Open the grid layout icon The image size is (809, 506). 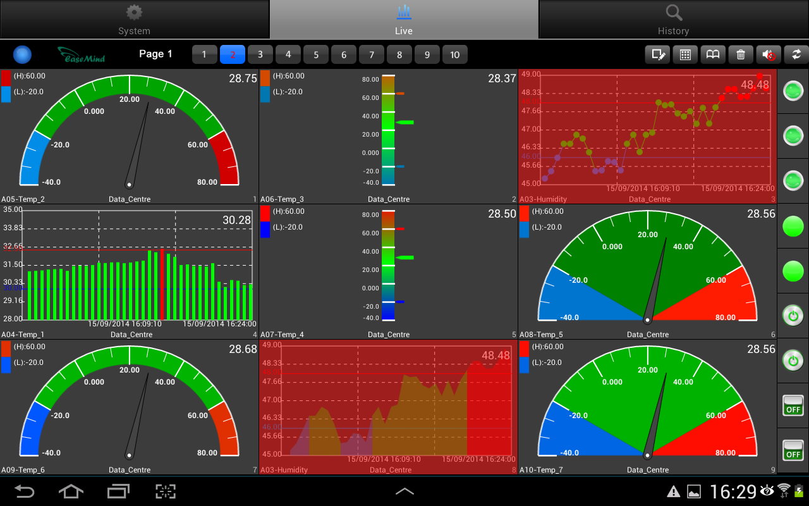click(x=685, y=54)
